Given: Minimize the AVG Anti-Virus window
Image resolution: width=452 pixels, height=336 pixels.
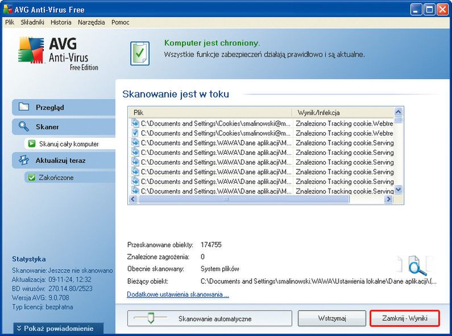Looking at the screenshot, I should (x=416, y=10).
